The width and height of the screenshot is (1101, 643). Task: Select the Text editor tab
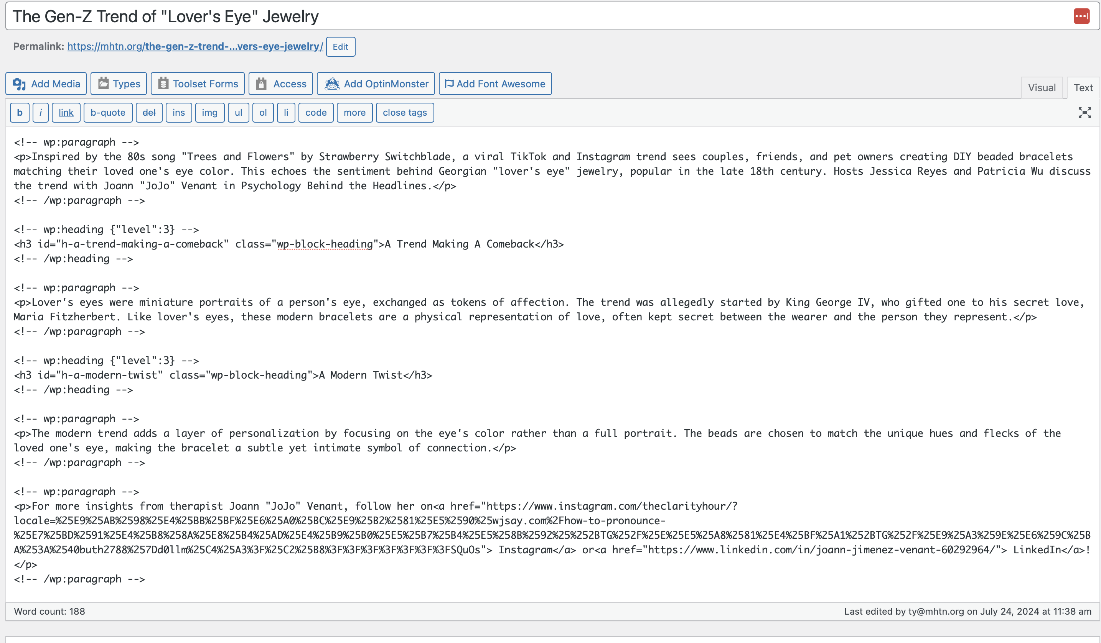click(x=1083, y=87)
